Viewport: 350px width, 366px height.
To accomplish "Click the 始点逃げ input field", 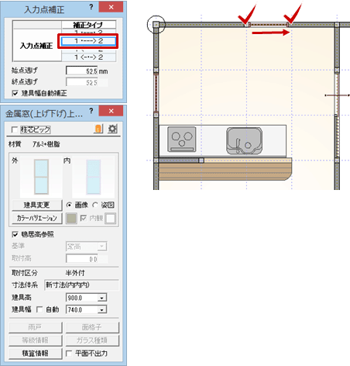I will [82, 71].
